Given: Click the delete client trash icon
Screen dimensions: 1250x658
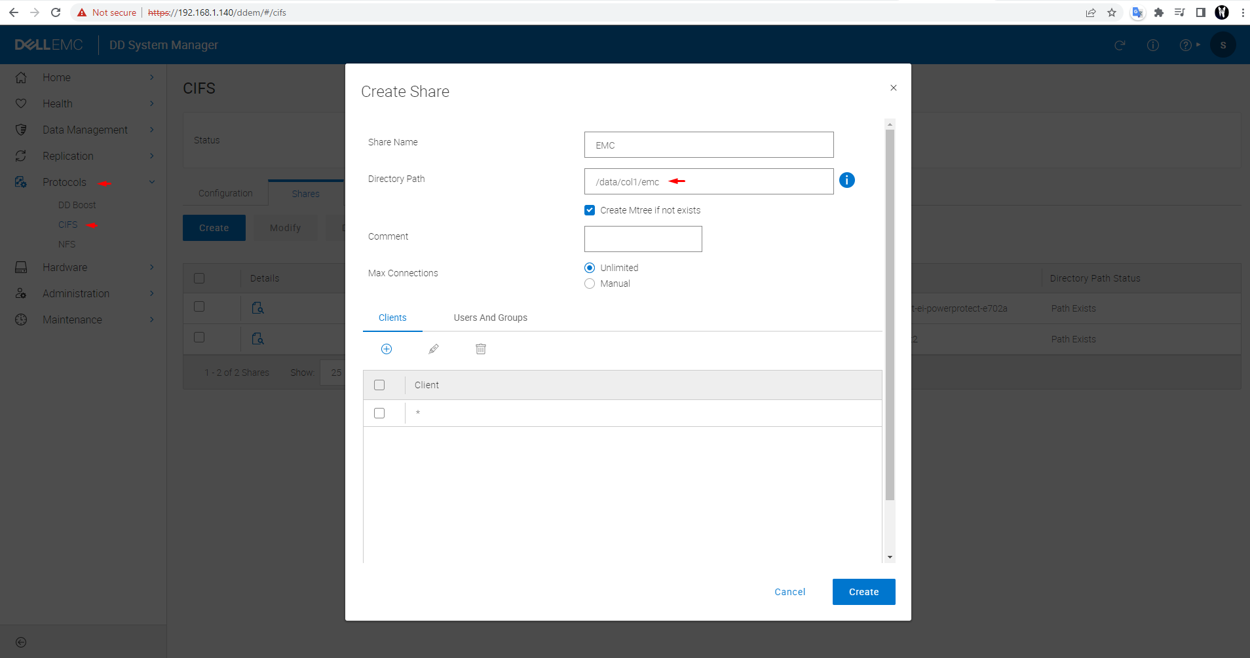Looking at the screenshot, I should [x=481, y=349].
